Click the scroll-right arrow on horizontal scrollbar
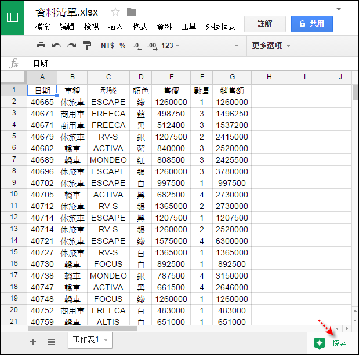The width and height of the screenshot is (359, 355). (x=347, y=329)
